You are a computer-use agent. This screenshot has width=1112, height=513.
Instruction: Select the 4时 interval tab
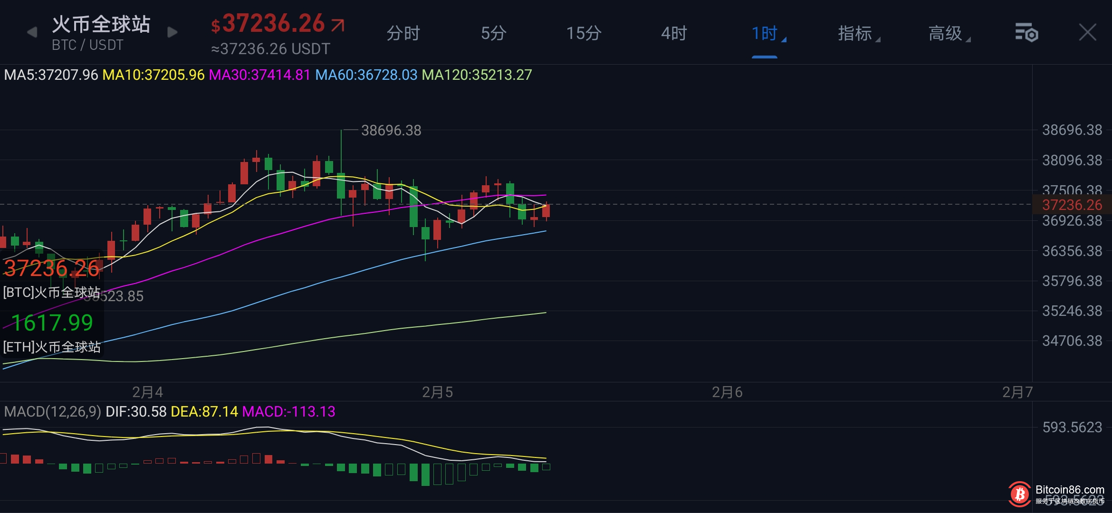(674, 33)
